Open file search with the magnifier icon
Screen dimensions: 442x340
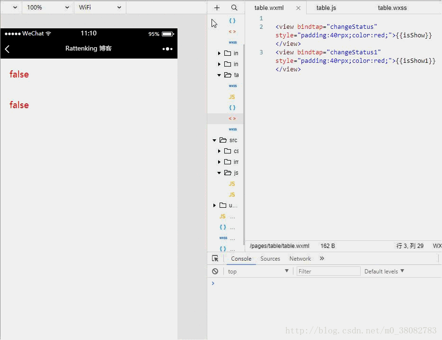(234, 8)
